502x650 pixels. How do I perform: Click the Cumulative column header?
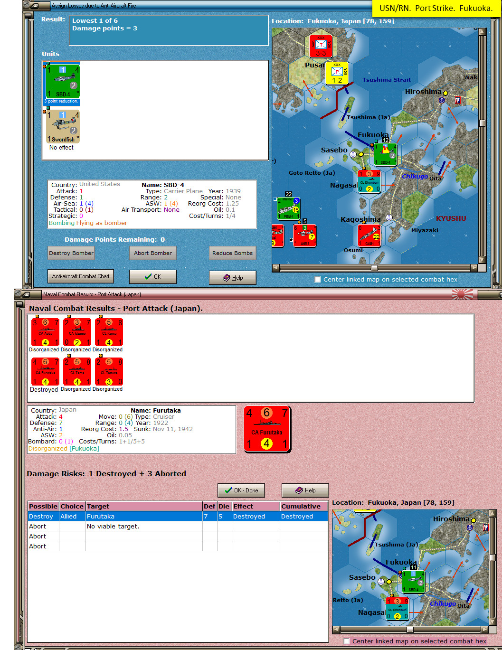click(x=304, y=507)
